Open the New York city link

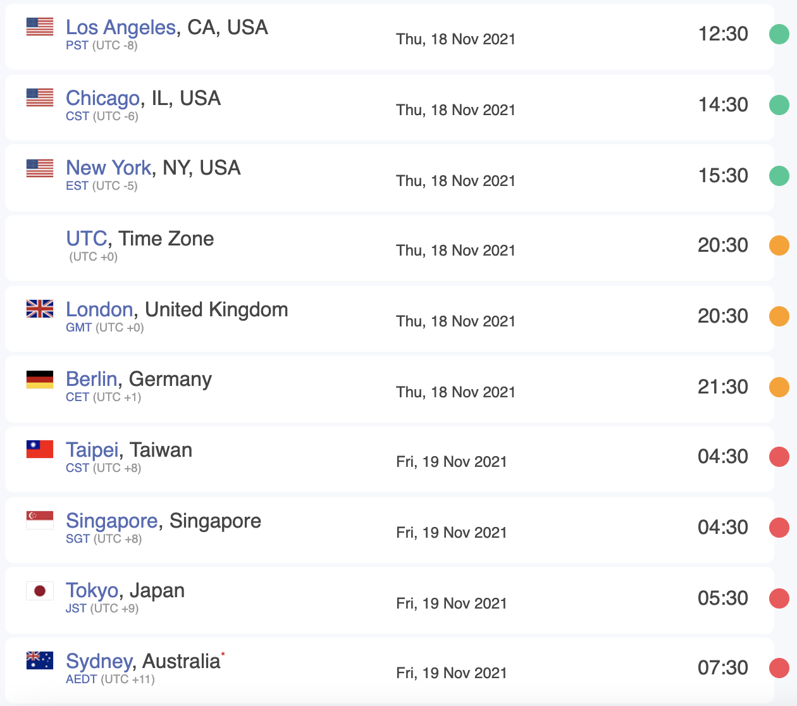pyautogui.click(x=109, y=168)
